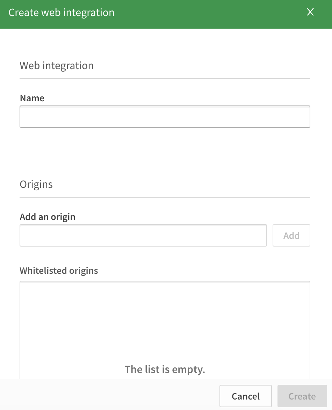Click the 'Web integration' section heading
This screenshot has width=332, height=410.
point(57,66)
